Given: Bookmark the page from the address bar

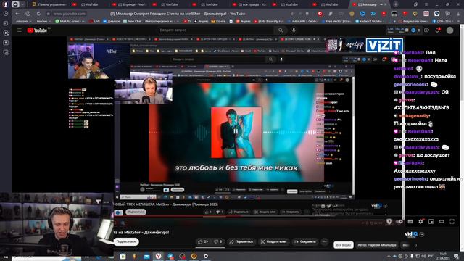Looking at the screenshot, I should coord(307,14).
